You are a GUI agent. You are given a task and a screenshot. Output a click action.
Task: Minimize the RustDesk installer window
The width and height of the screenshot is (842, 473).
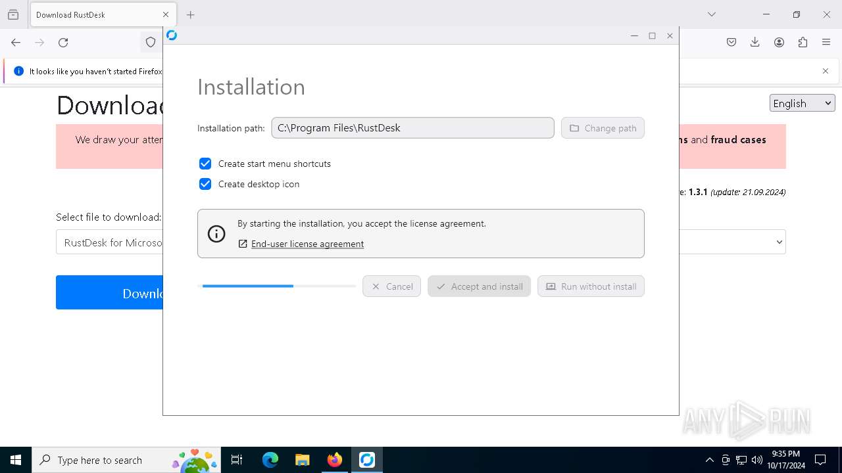point(634,35)
